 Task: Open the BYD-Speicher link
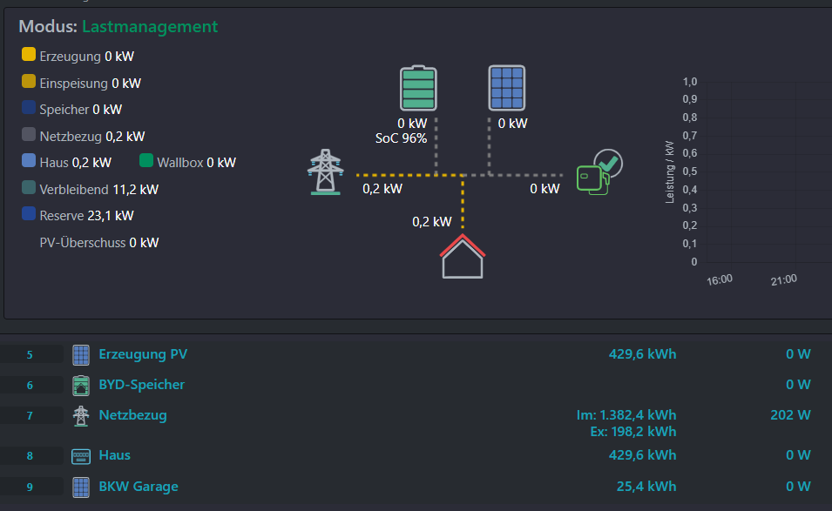click(x=142, y=385)
